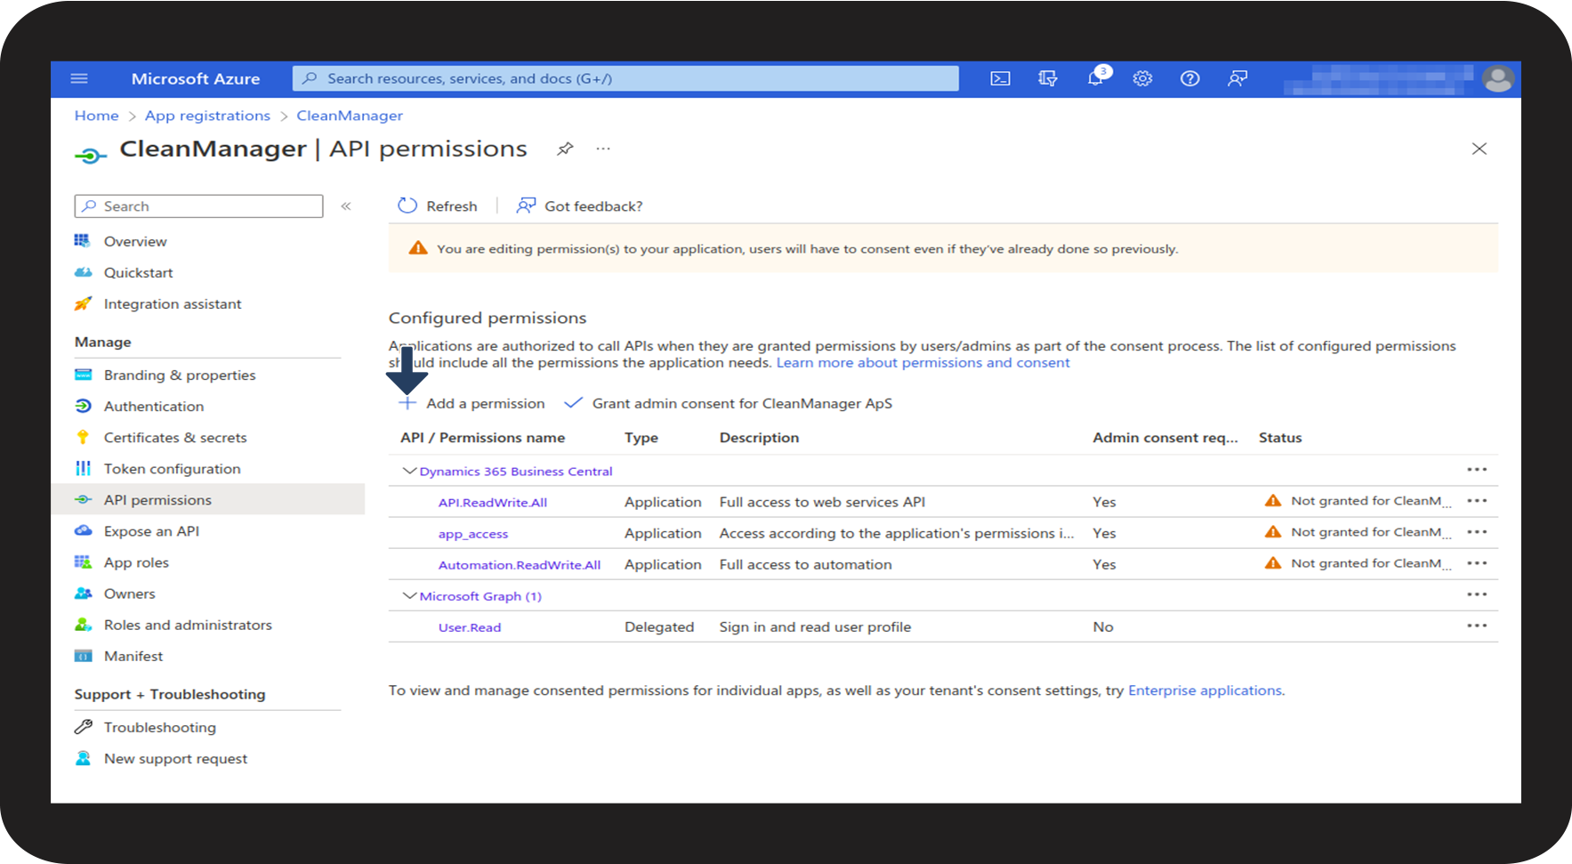Open the hamburger portal menu

coord(79,78)
